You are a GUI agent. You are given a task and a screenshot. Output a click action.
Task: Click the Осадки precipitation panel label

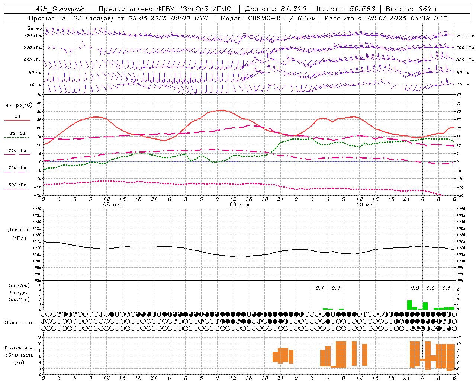(x=19, y=292)
